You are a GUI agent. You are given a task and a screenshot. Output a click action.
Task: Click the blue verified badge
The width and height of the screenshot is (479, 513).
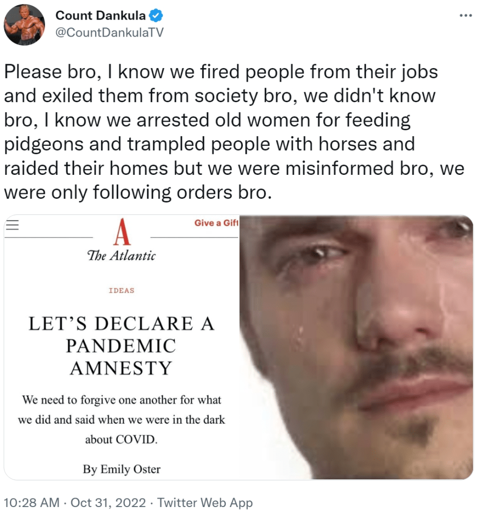(x=156, y=16)
